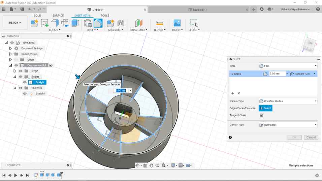Select the Joint tool icon

click(x=121, y=23)
